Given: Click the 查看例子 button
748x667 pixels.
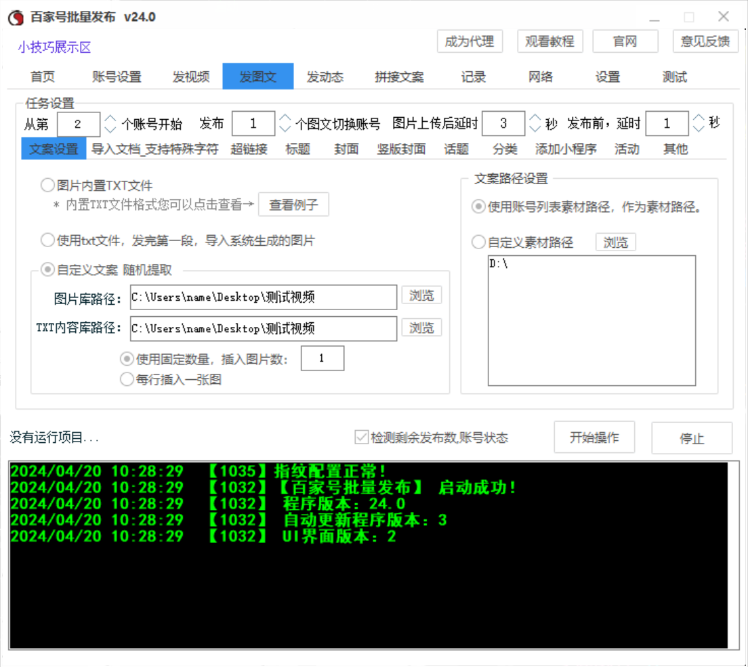Looking at the screenshot, I should (293, 205).
